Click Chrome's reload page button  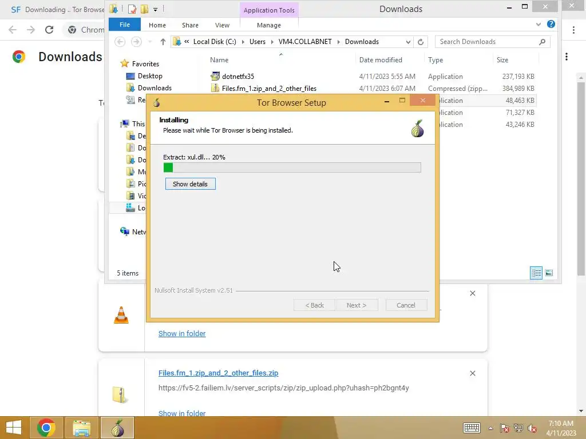click(x=49, y=30)
